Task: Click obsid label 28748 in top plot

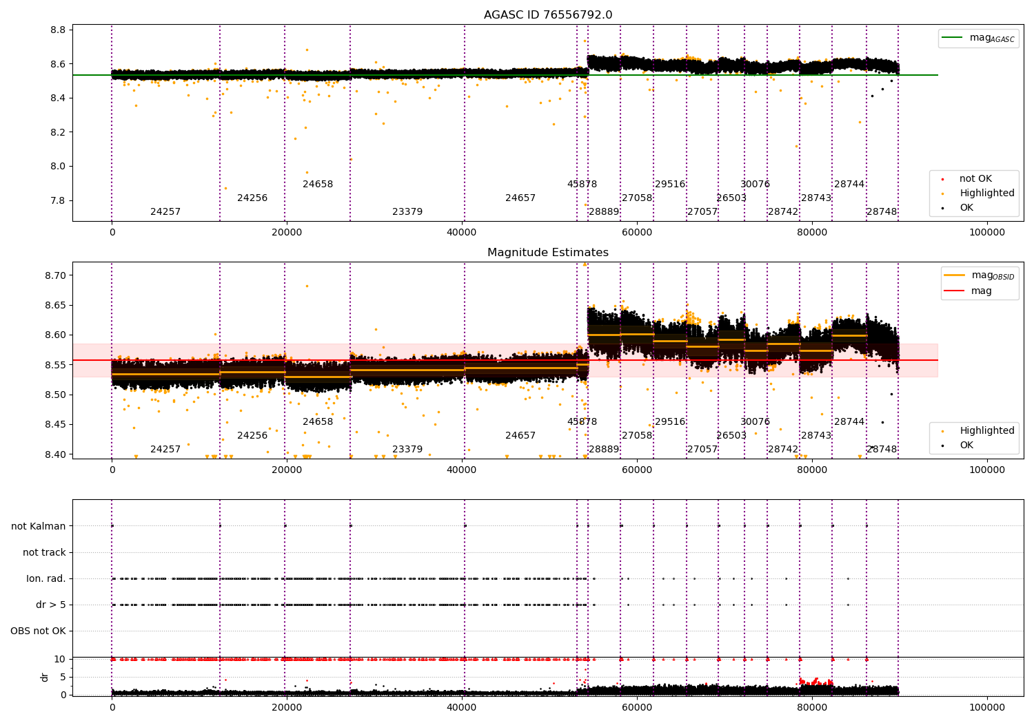Action: pos(882,211)
